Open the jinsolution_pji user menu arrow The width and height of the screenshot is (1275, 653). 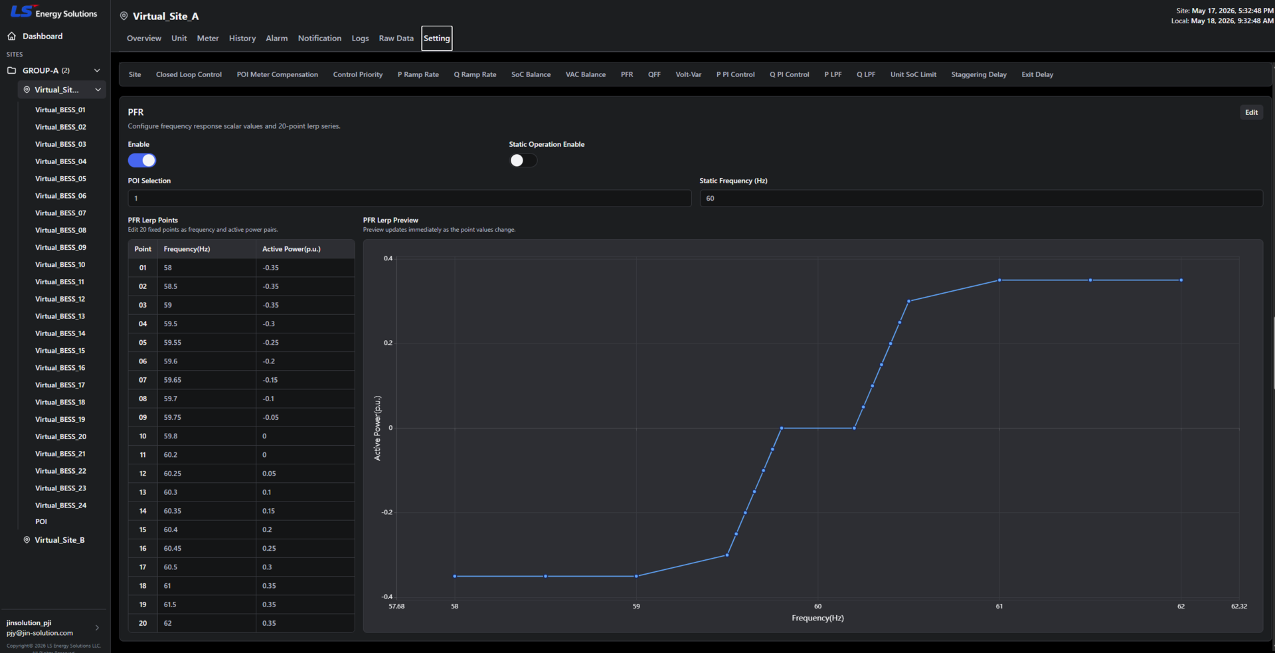pos(97,628)
